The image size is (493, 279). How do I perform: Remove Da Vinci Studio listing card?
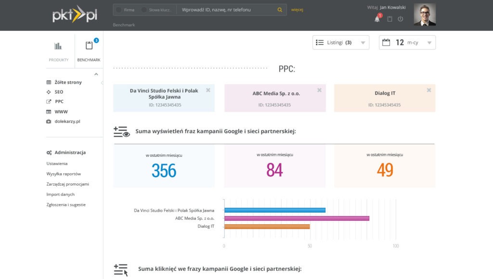(x=208, y=90)
